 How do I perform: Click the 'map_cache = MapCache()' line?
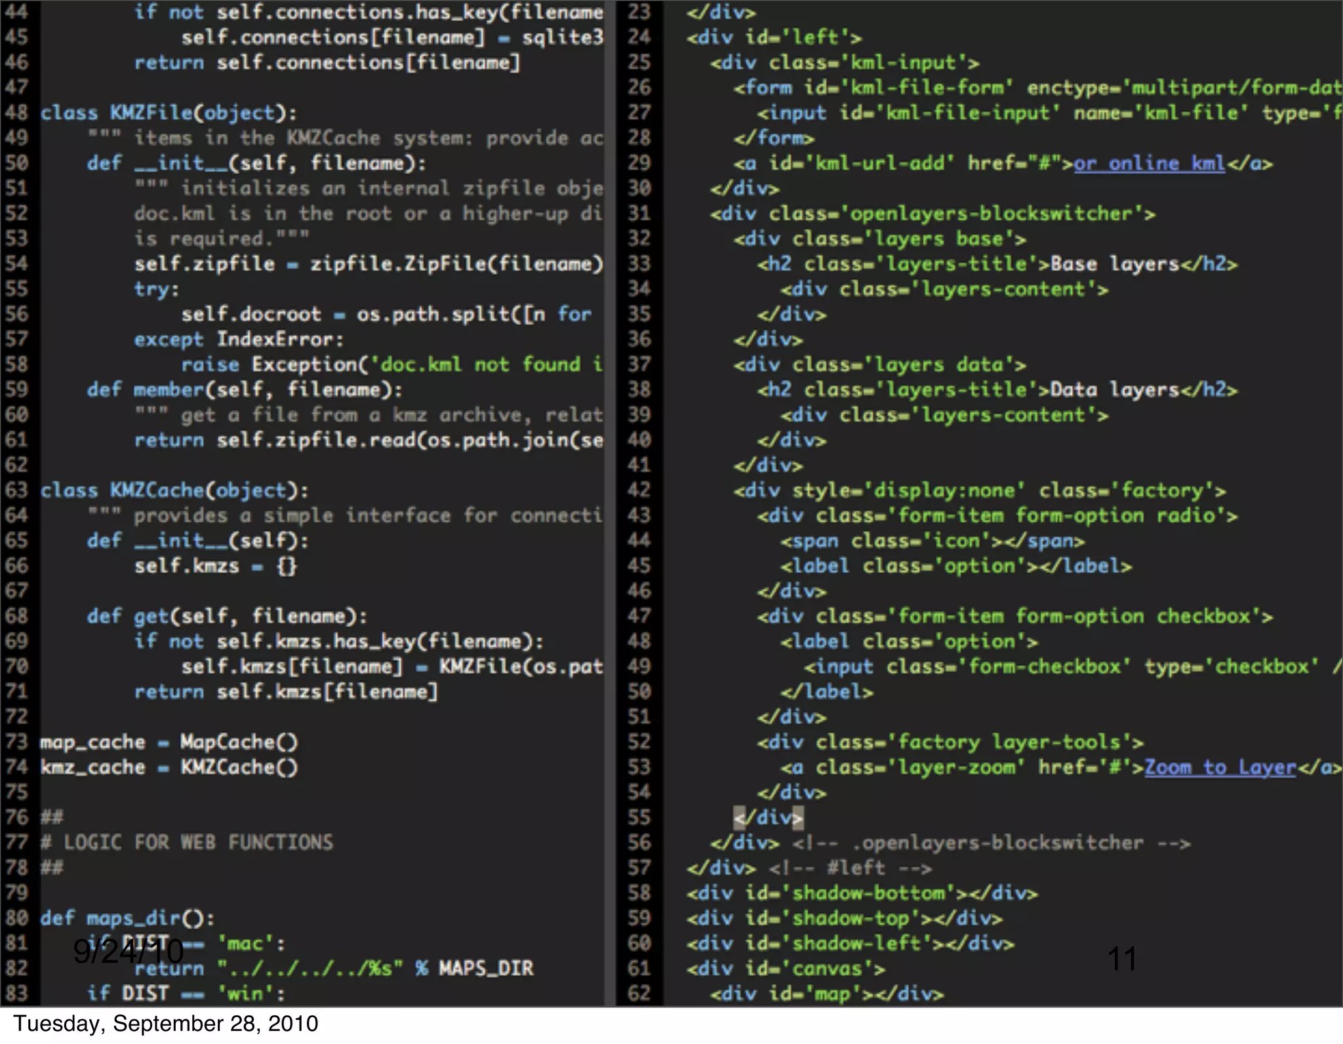click(169, 742)
